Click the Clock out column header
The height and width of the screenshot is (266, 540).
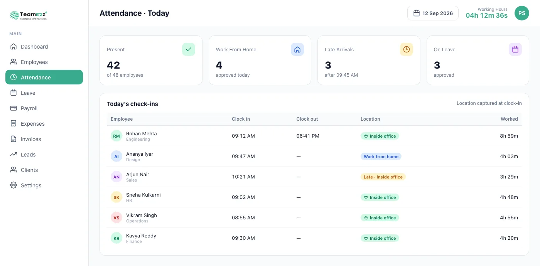point(307,119)
